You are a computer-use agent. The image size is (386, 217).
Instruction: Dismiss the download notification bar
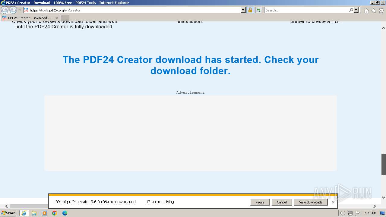[333, 202]
